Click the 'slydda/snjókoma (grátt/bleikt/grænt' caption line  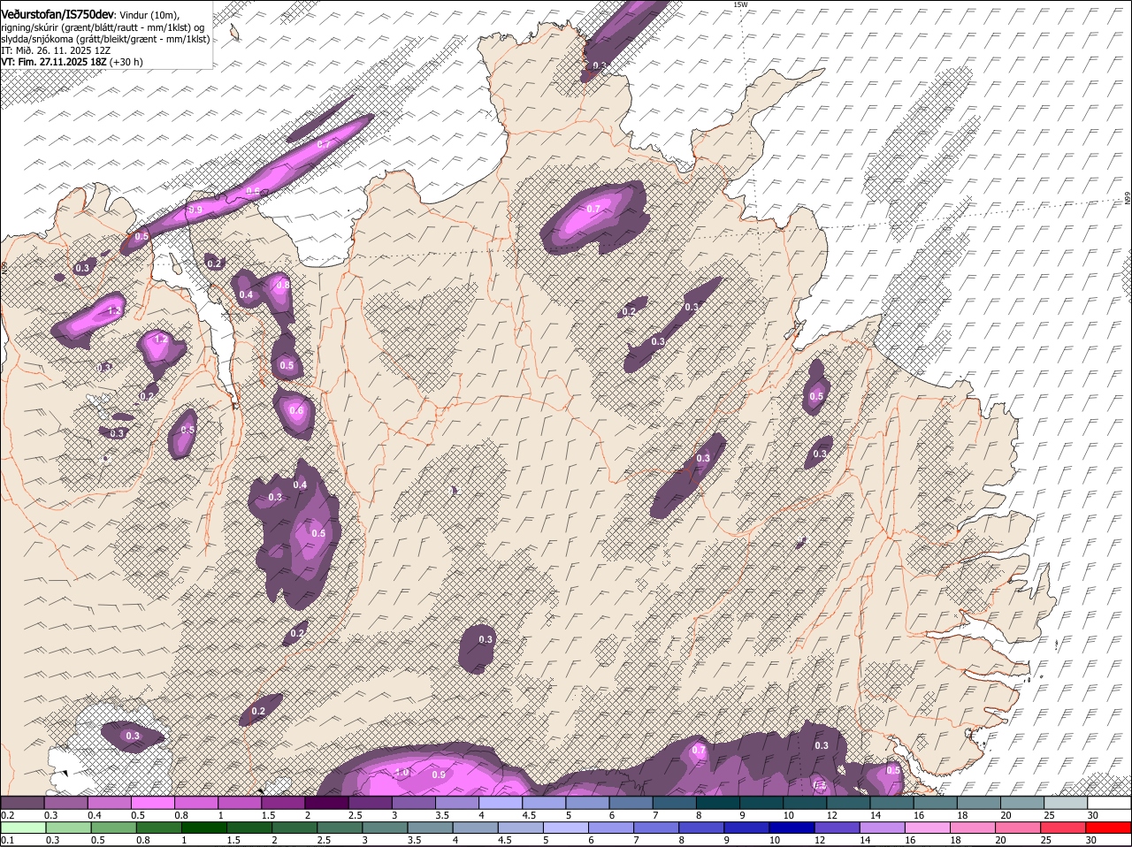105,39
